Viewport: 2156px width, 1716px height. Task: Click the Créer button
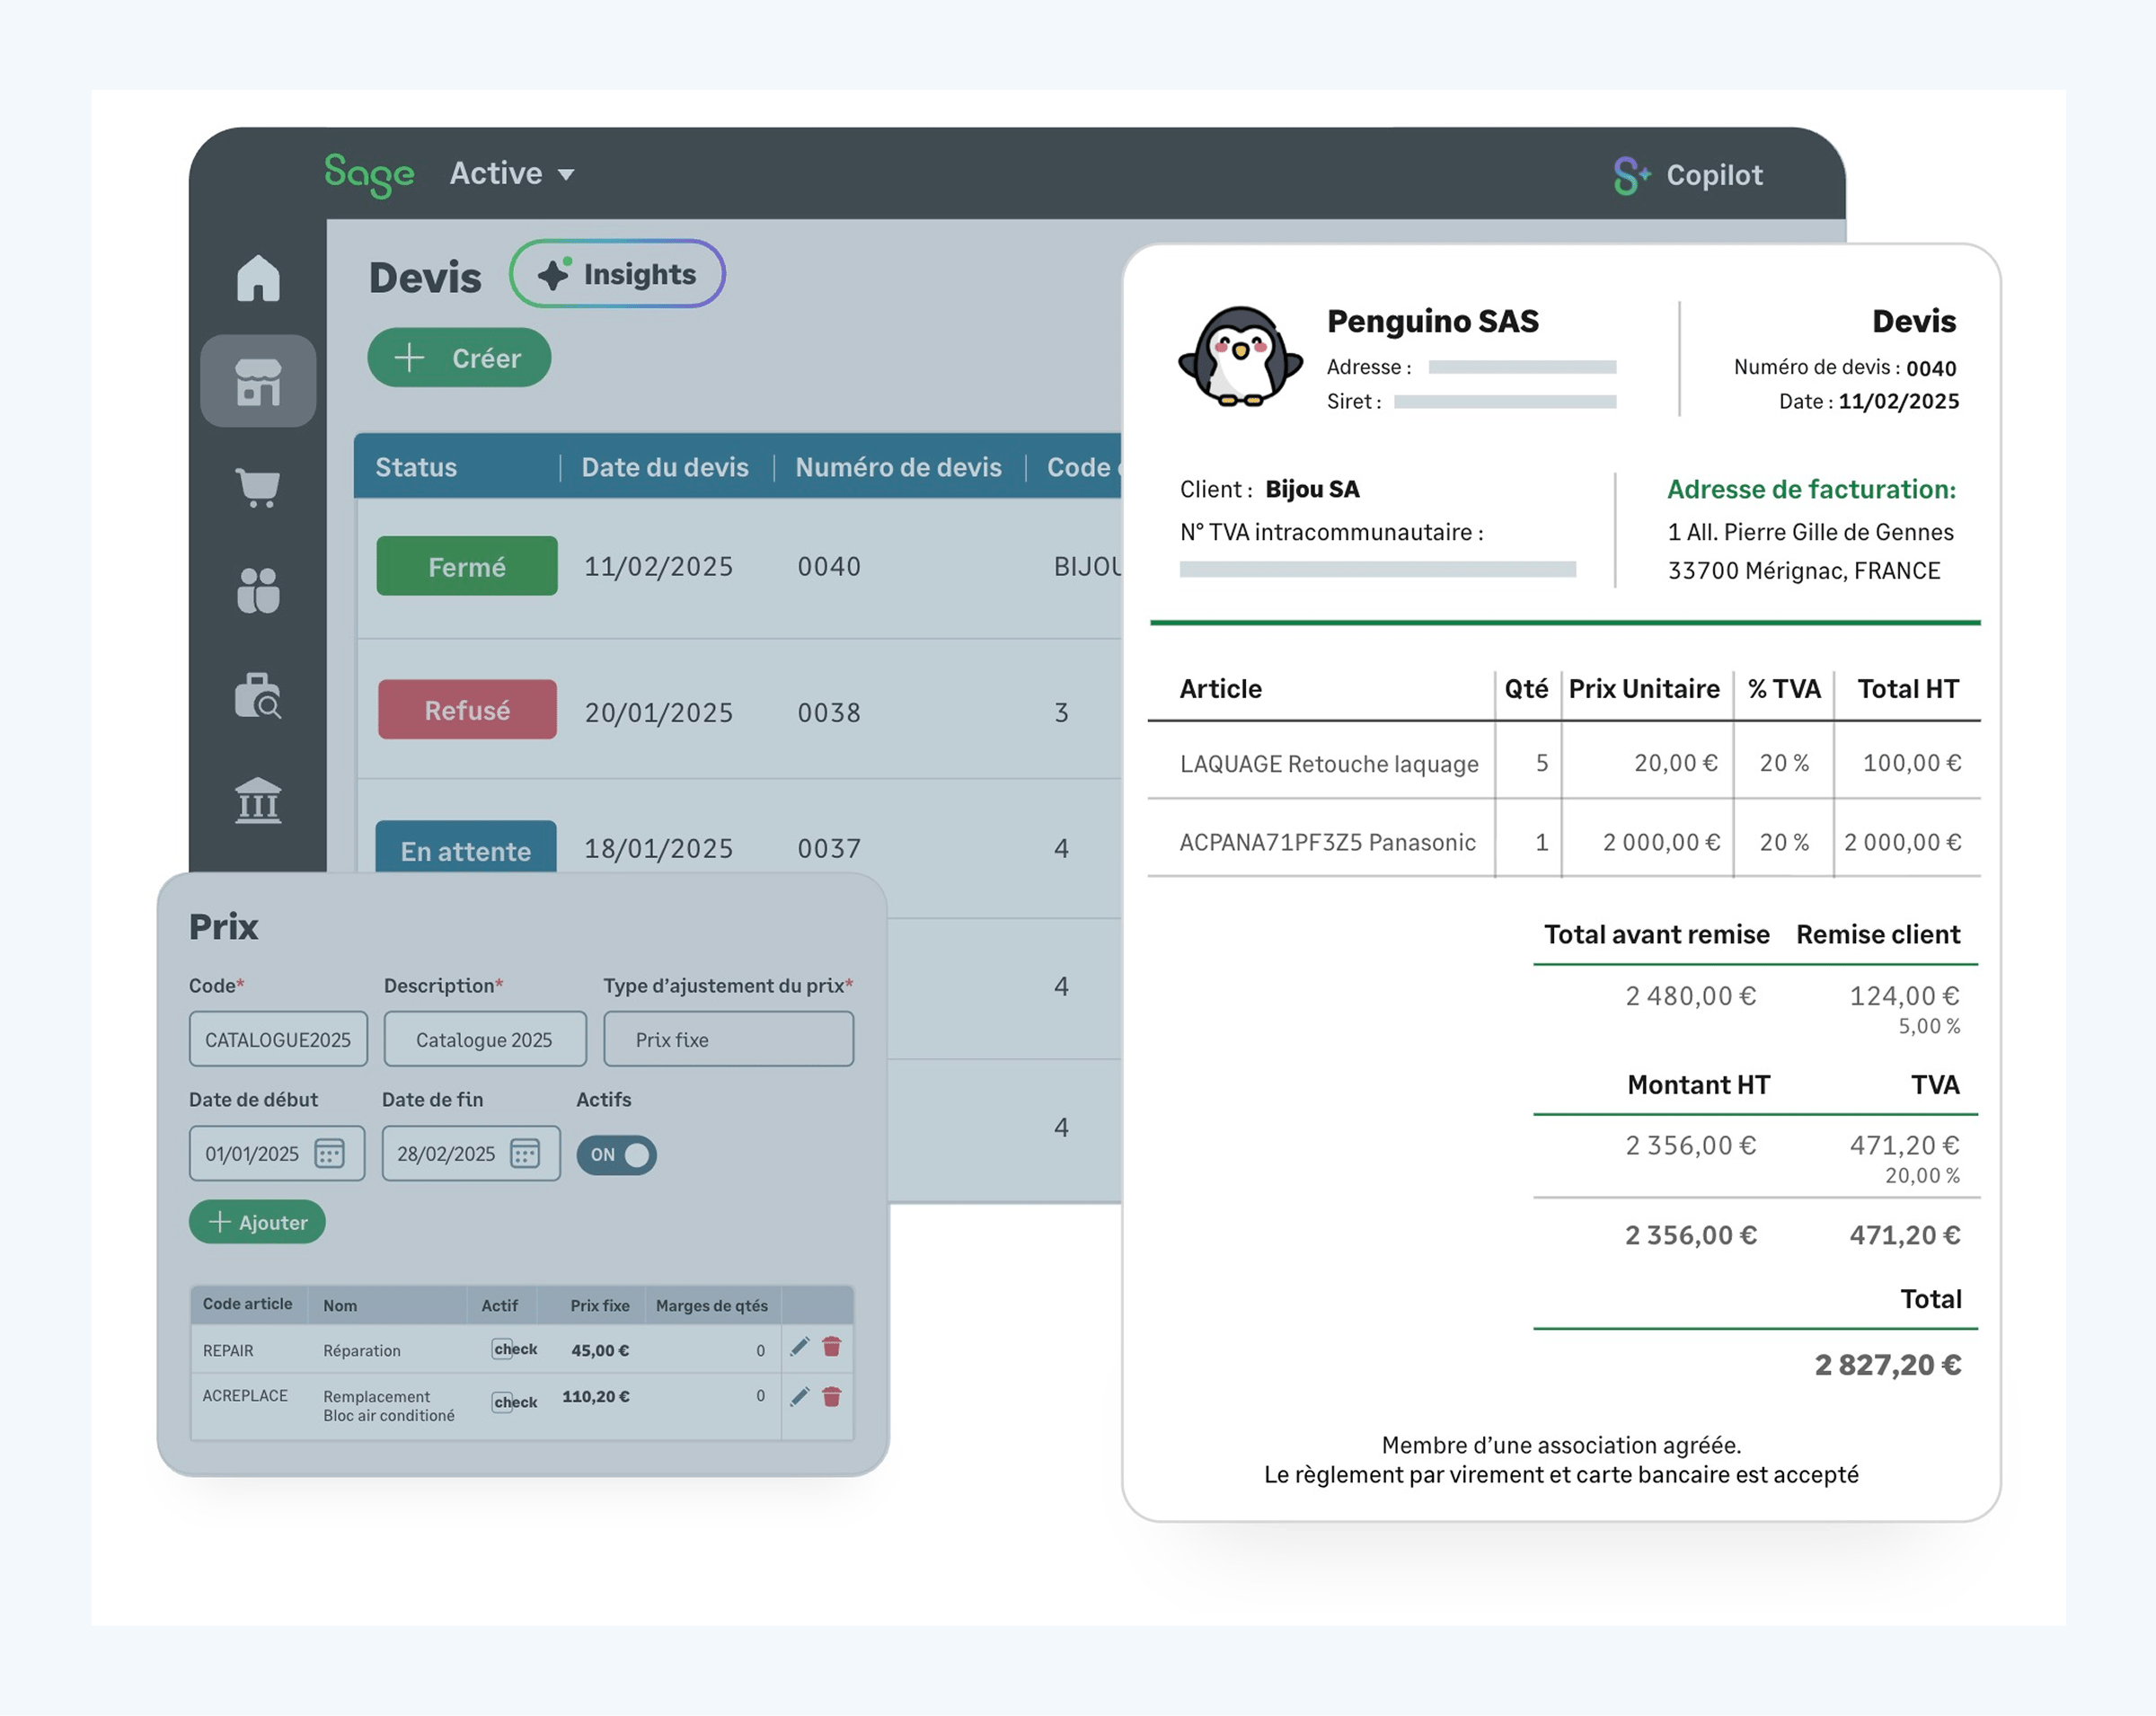(459, 358)
